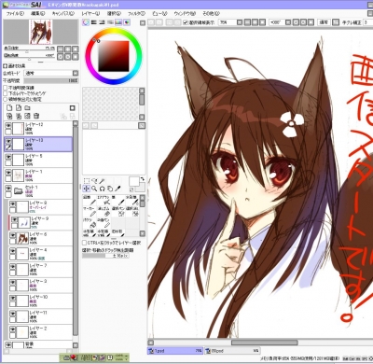Open the 編集 menu
Viewport: 373px width, 364px height.
point(38,13)
